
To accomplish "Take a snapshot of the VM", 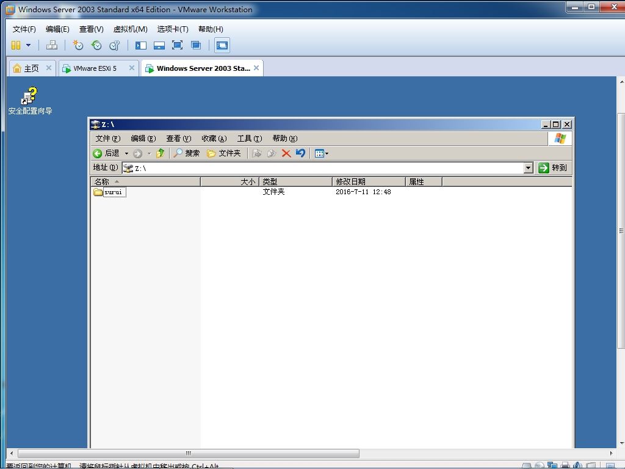I will coord(78,45).
